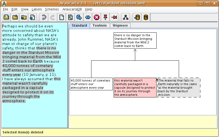Select the '40,000 tonnes of cometary stuff' node

pyautogui.click(x=91, y=84)
